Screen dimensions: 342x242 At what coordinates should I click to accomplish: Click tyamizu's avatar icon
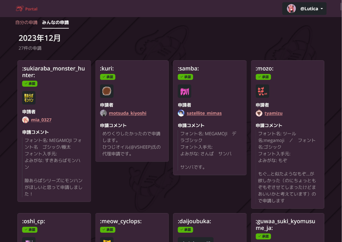259,113
